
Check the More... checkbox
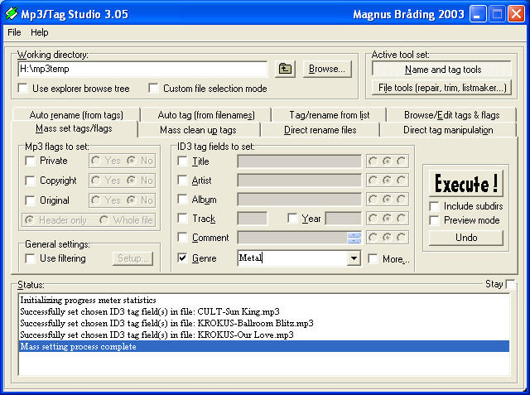tap(373, 259)
